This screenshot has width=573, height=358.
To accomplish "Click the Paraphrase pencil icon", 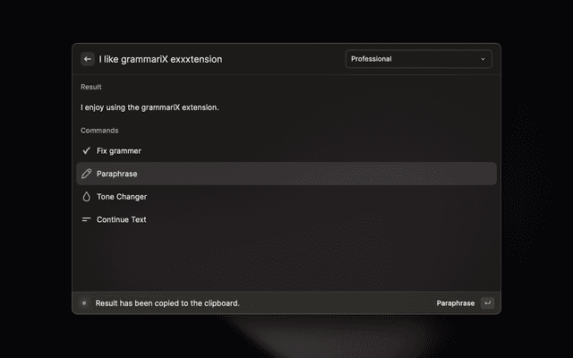I will point(86,174).
